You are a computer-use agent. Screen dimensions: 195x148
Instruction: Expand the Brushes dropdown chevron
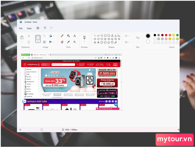(x=84, y=41)
